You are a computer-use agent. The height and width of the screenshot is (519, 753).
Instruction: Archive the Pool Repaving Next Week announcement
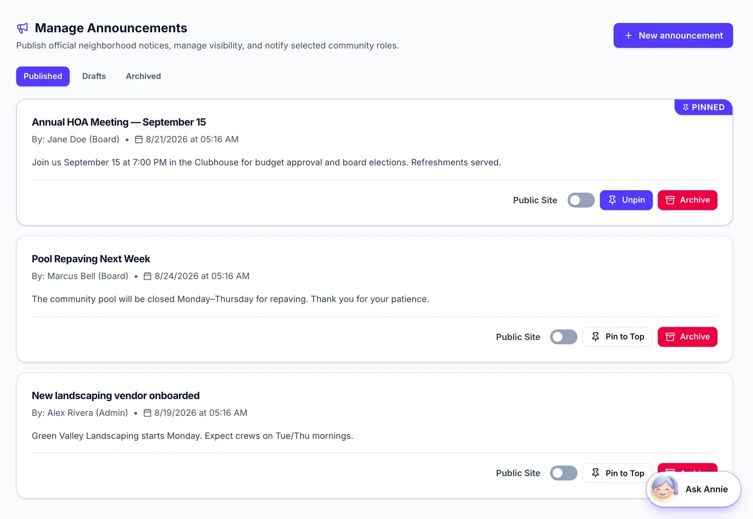coord(687,337)
